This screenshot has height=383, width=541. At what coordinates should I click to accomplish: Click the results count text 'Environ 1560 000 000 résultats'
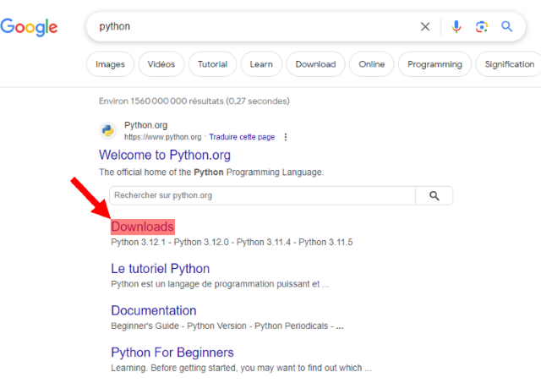[161, 101]
